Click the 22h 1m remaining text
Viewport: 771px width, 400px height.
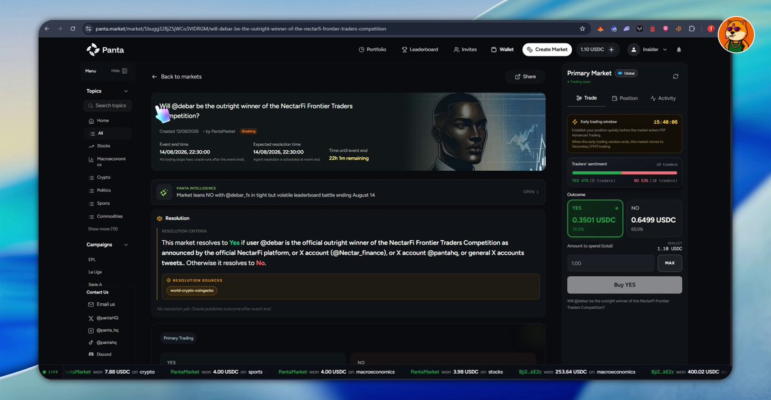click(x=349, y=158)
